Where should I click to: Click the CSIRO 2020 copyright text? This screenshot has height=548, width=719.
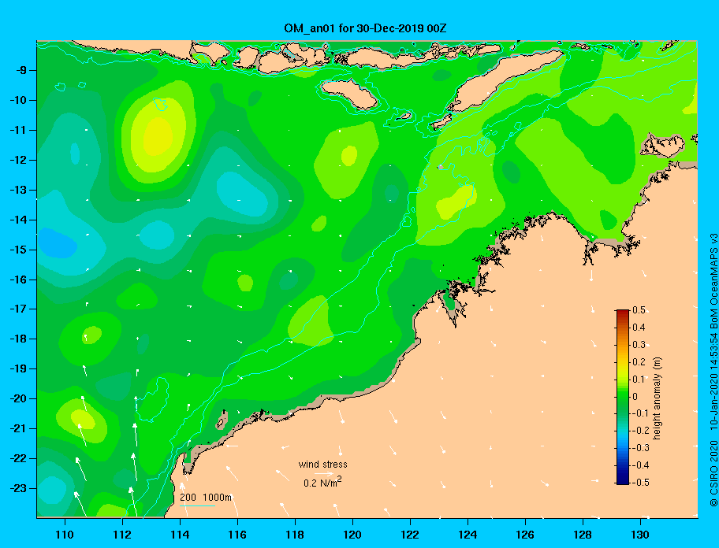[x=713, y=473]
